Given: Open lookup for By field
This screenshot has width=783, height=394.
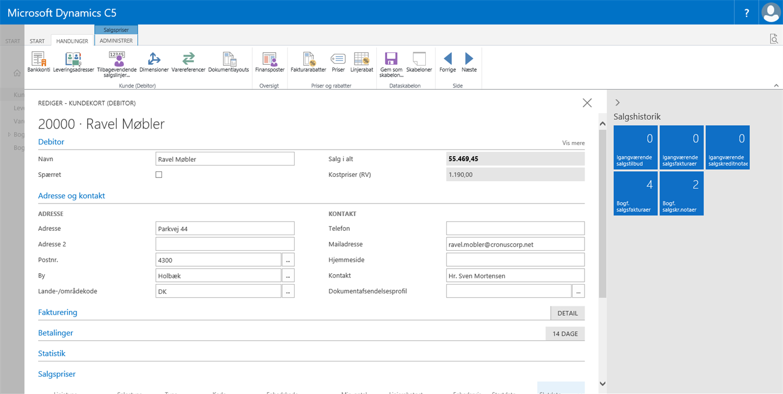Looking at the screenshot, I should tap(288, 276).
